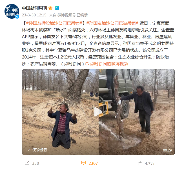
Task: Open comments via speech bubble icon
Action: coord(83,163)
